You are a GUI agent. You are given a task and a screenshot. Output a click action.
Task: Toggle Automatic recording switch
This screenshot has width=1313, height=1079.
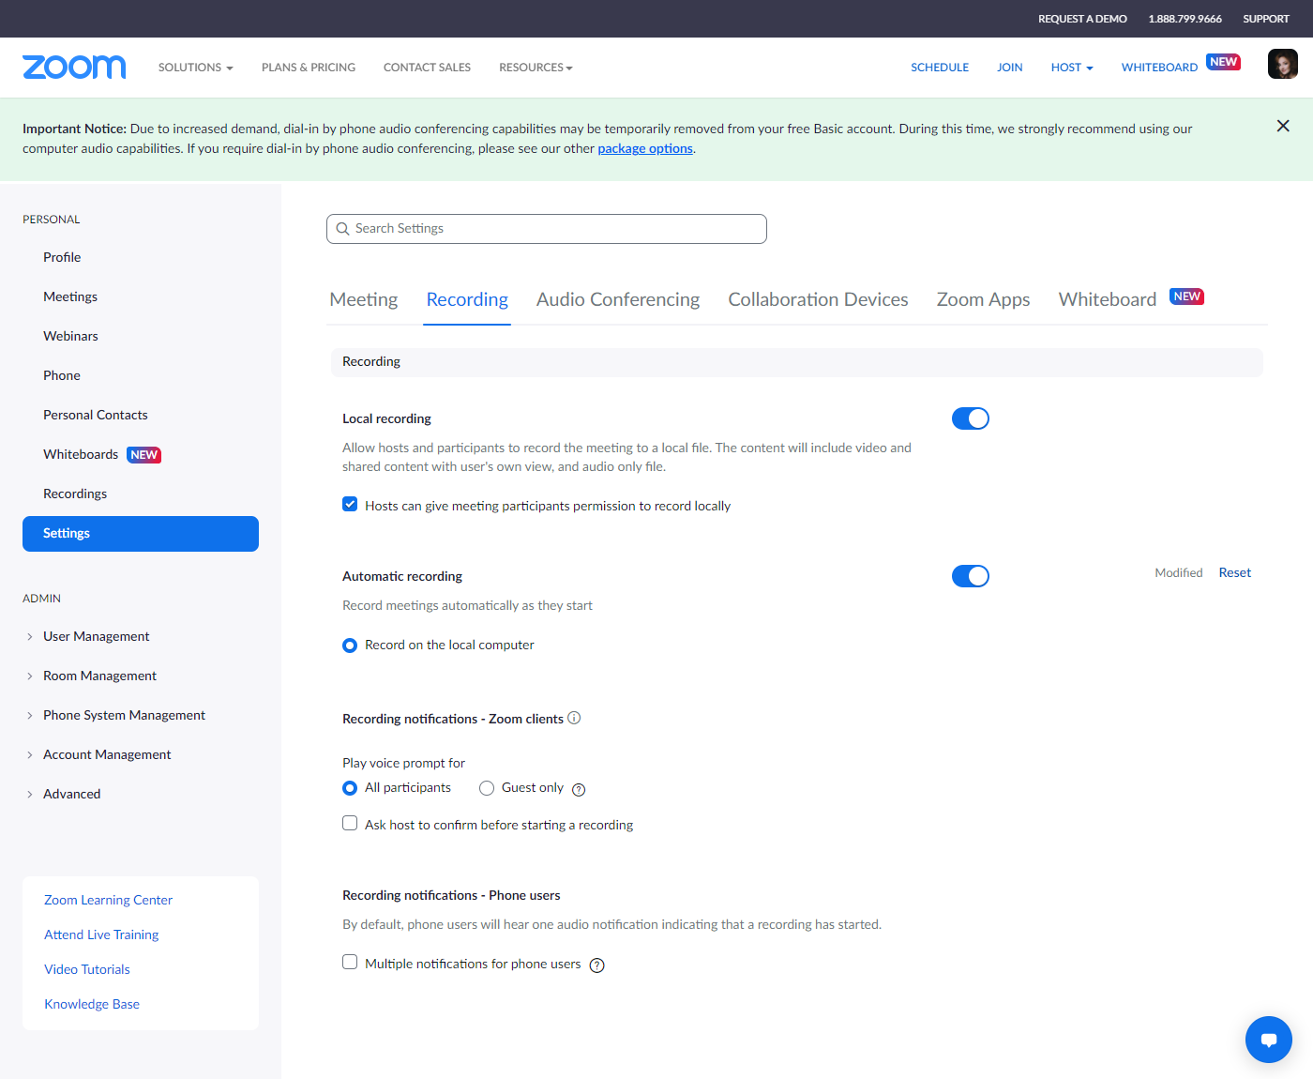[x=971, y=576]
